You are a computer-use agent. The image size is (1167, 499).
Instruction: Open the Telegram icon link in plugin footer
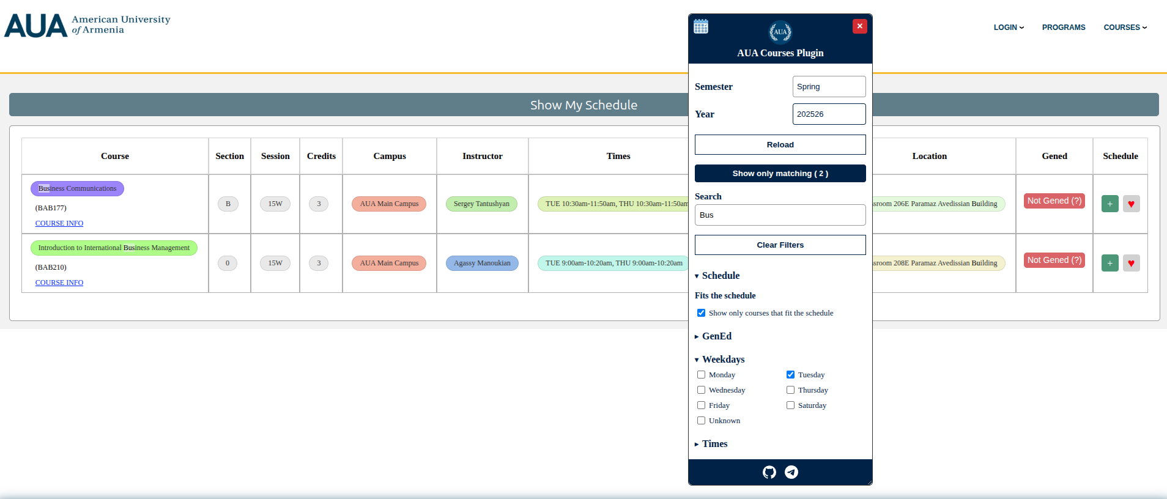[791, 472]
